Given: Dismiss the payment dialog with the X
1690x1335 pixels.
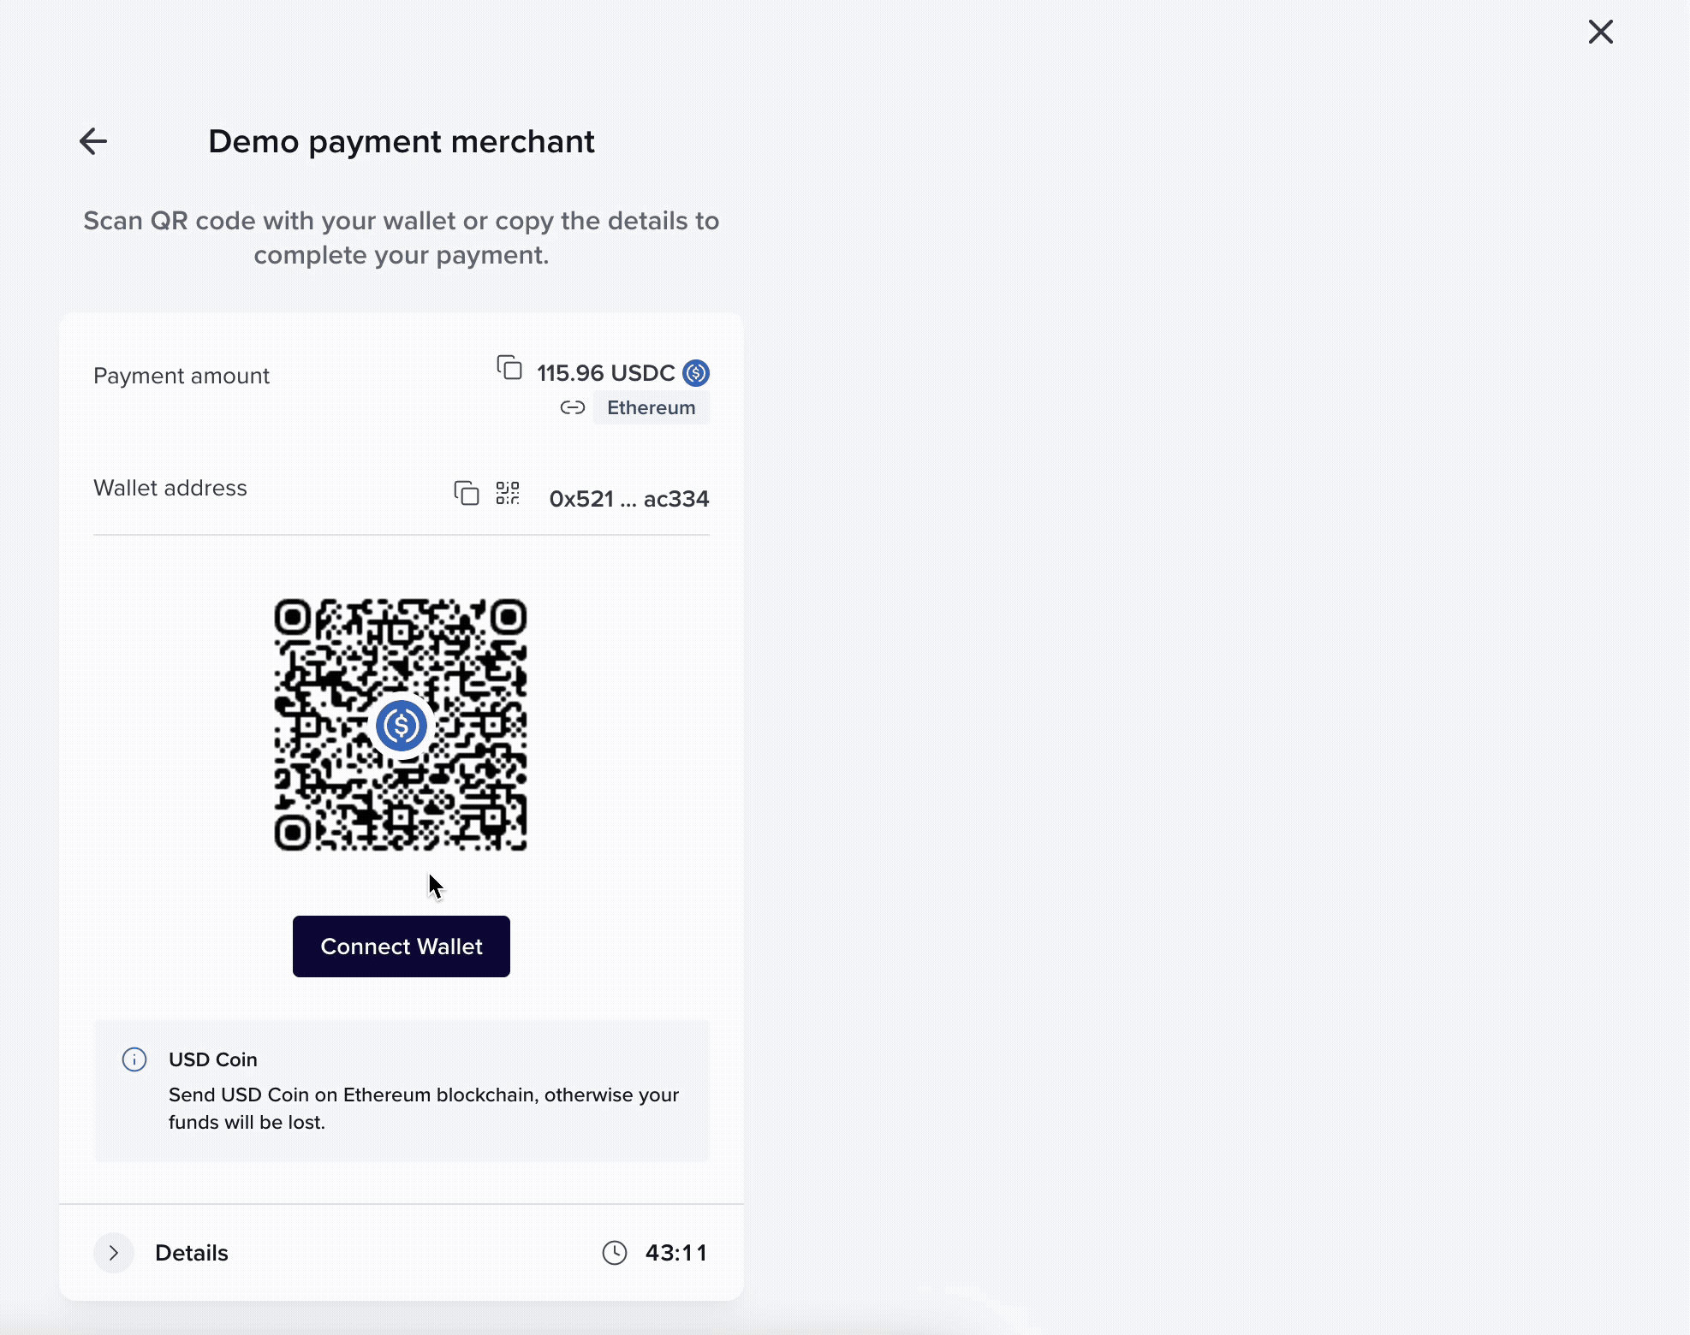Looking at the screenshot, I should (1600, 32).
